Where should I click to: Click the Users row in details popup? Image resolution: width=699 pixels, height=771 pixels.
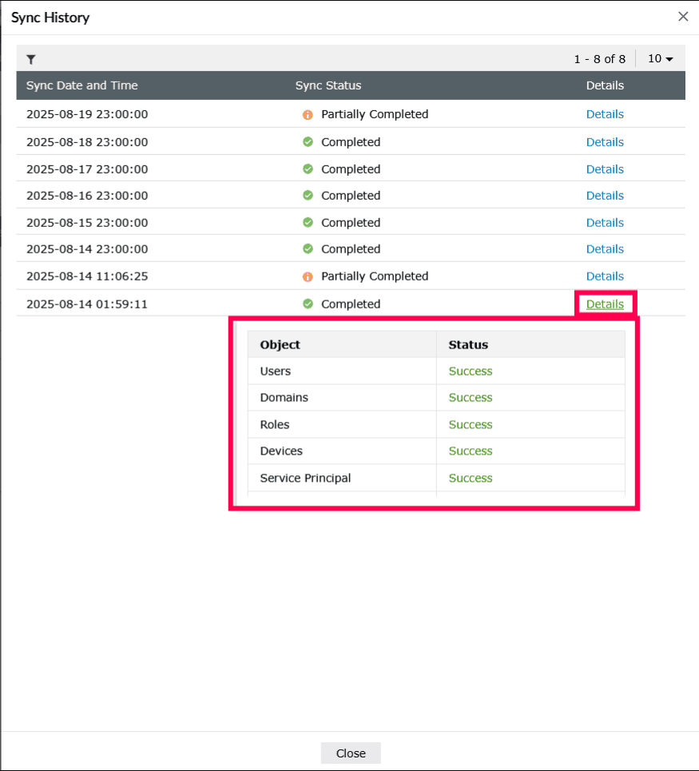[x=436, y=372]
